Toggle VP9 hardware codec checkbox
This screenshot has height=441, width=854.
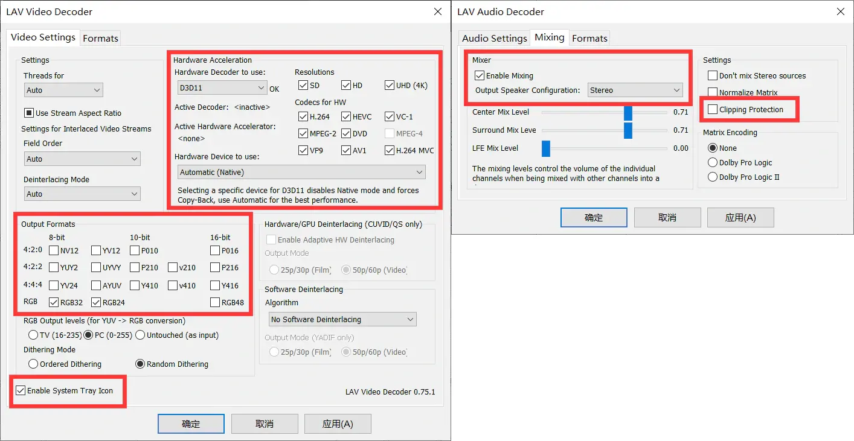(x=303, y=150)
